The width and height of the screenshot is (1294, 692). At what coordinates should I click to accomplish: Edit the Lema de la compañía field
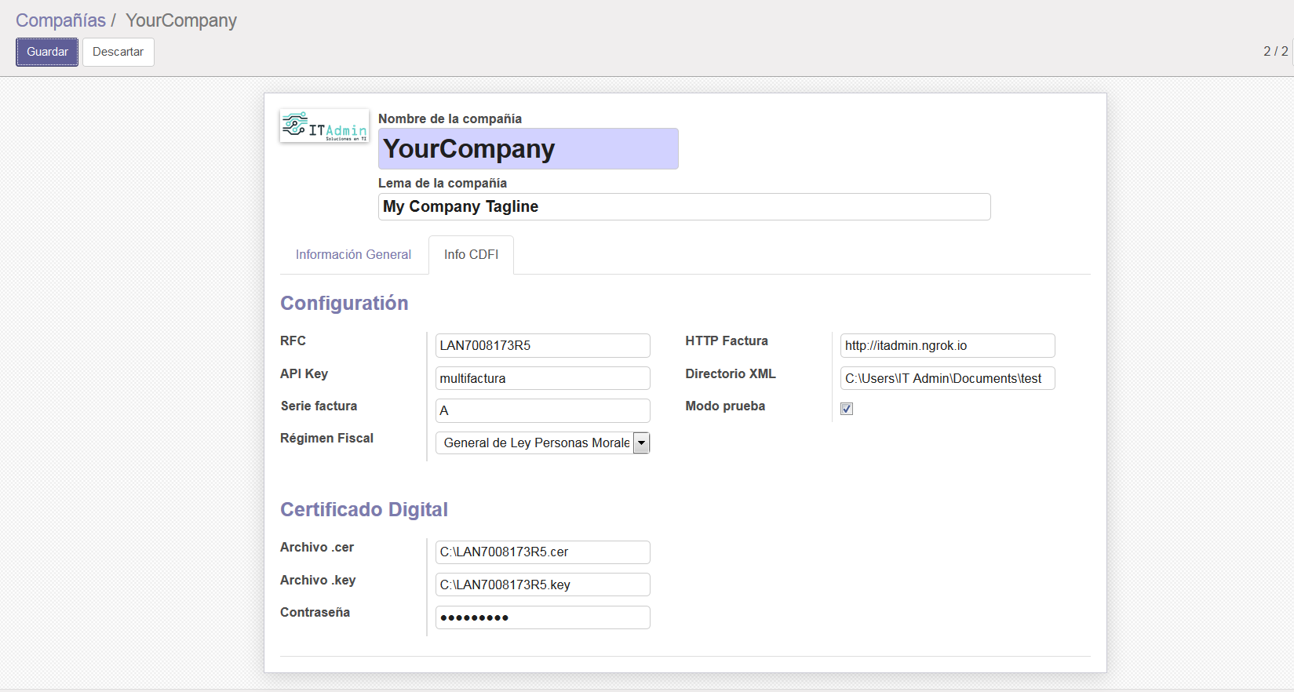683,207
